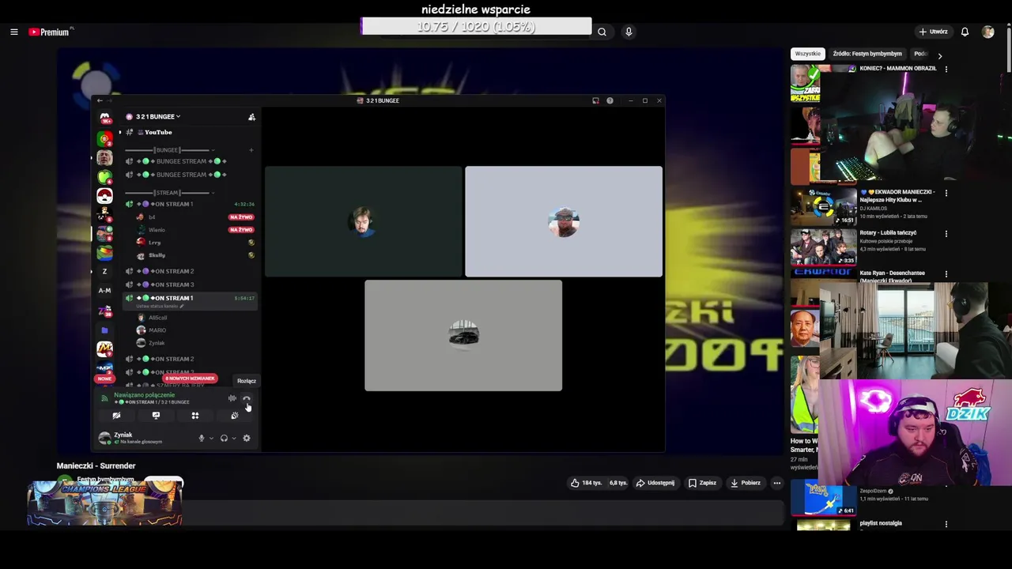Viewport: 1012px width, 569px height.
Task: Click the Ustaw status kanału edit link
Action: pyautogui.click(x=160, y=306)
